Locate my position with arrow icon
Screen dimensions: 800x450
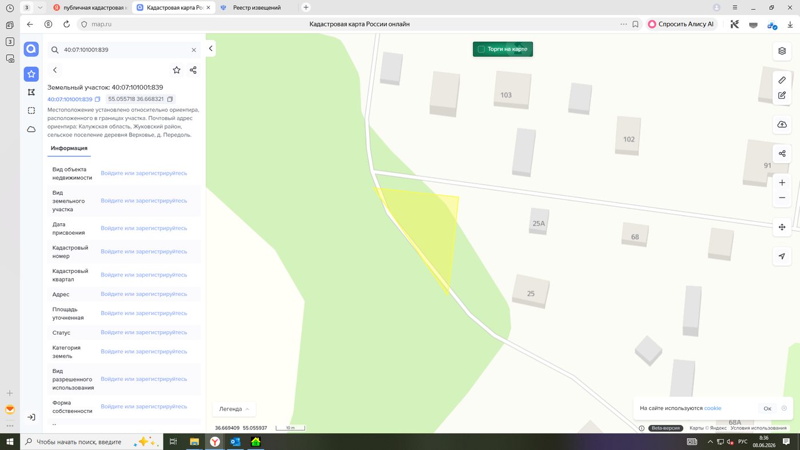782,256
